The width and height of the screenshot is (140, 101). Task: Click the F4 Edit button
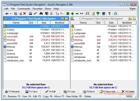click(50, 92)
